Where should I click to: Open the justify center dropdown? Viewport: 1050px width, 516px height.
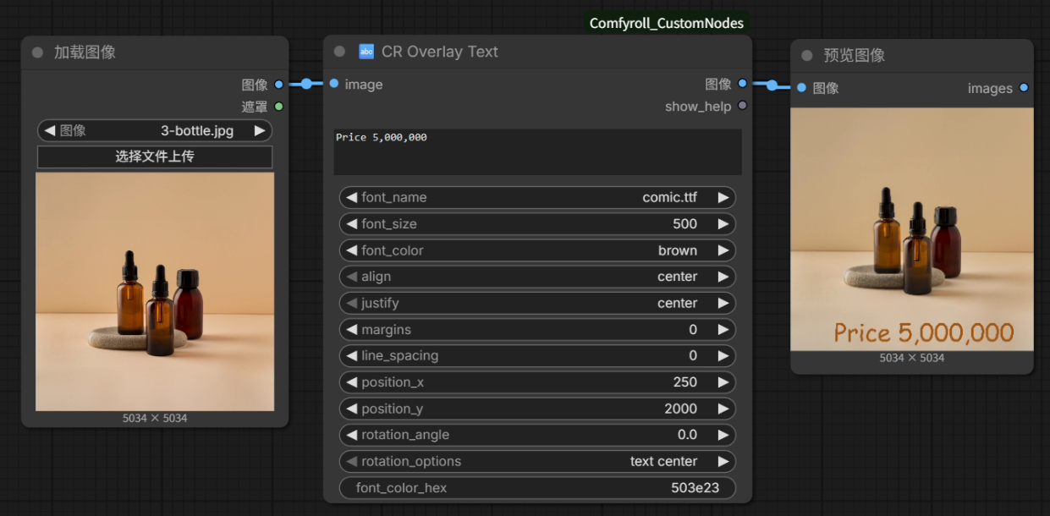tap(537, 303)
